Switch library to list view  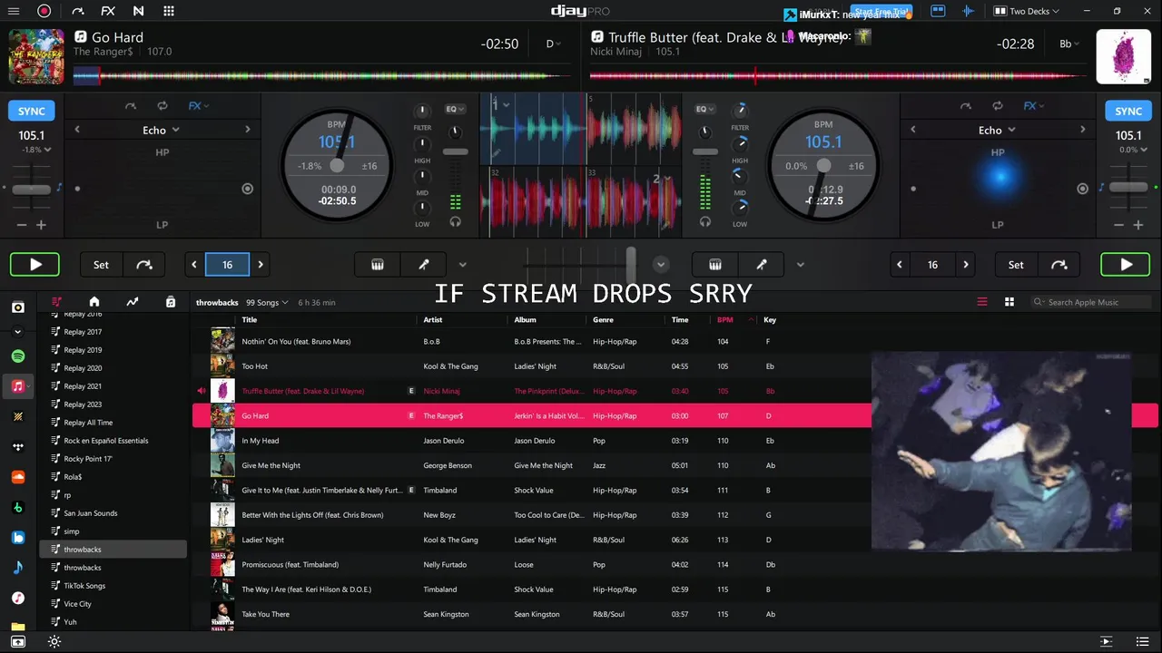coord(981,302)
